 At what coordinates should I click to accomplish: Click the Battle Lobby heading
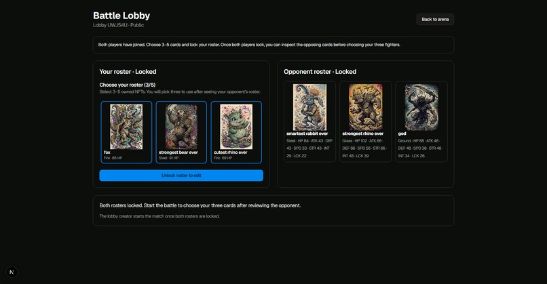coord(121,16)
